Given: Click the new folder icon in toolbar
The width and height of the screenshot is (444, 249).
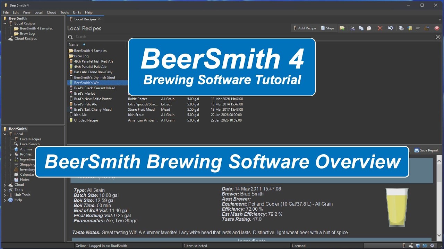Looking at the screenshot, I should tap(342, 28).
